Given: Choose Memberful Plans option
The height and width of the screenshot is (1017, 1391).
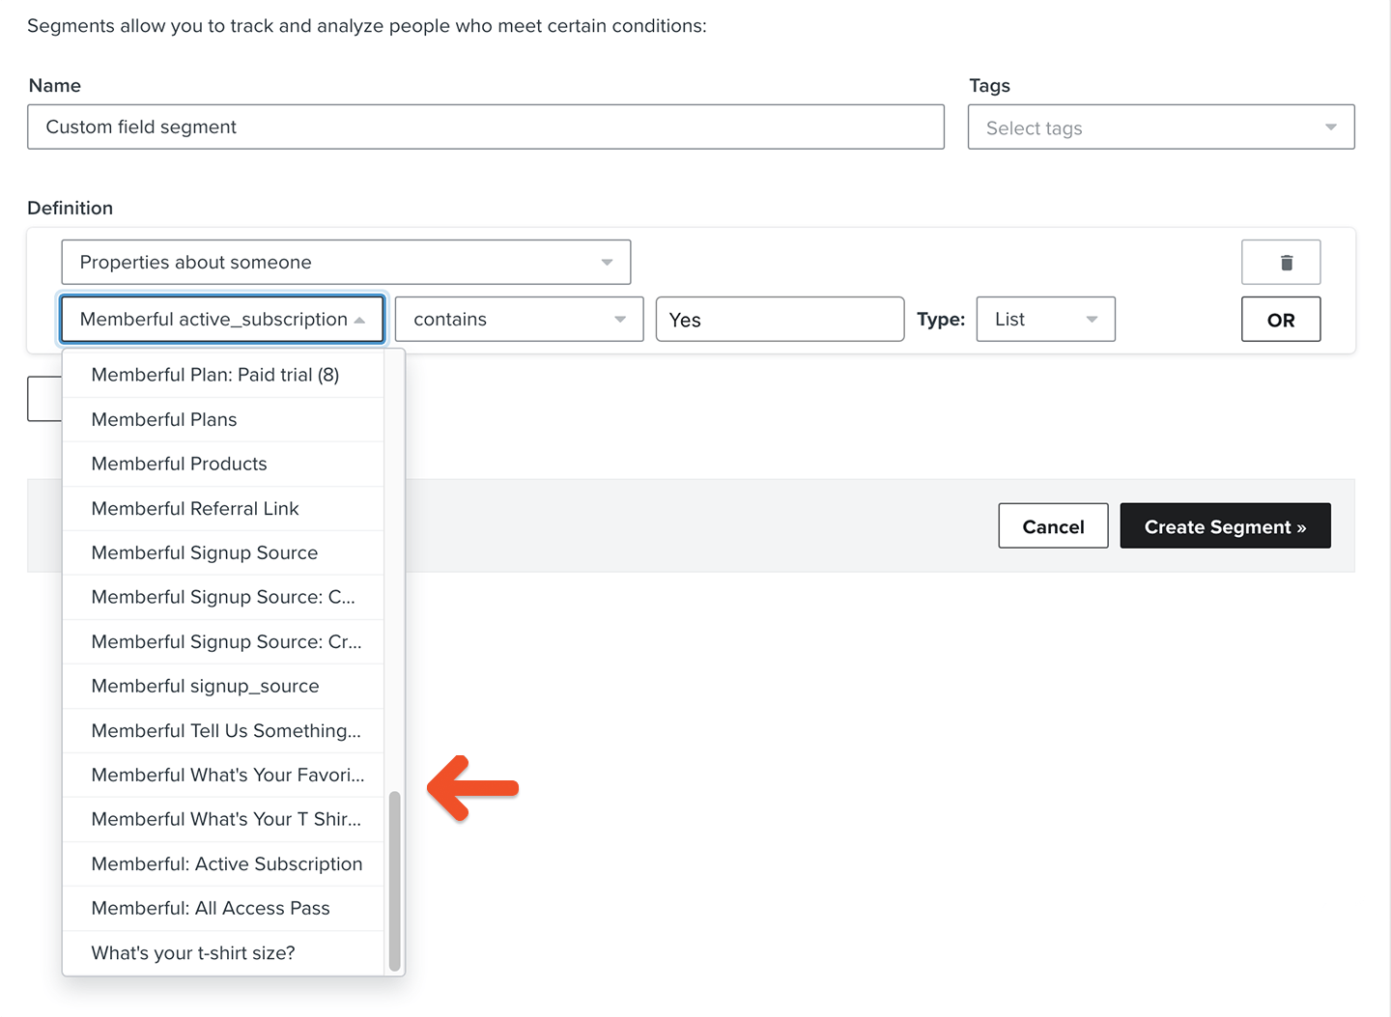Looking at the screenshot, I should 223,419.
